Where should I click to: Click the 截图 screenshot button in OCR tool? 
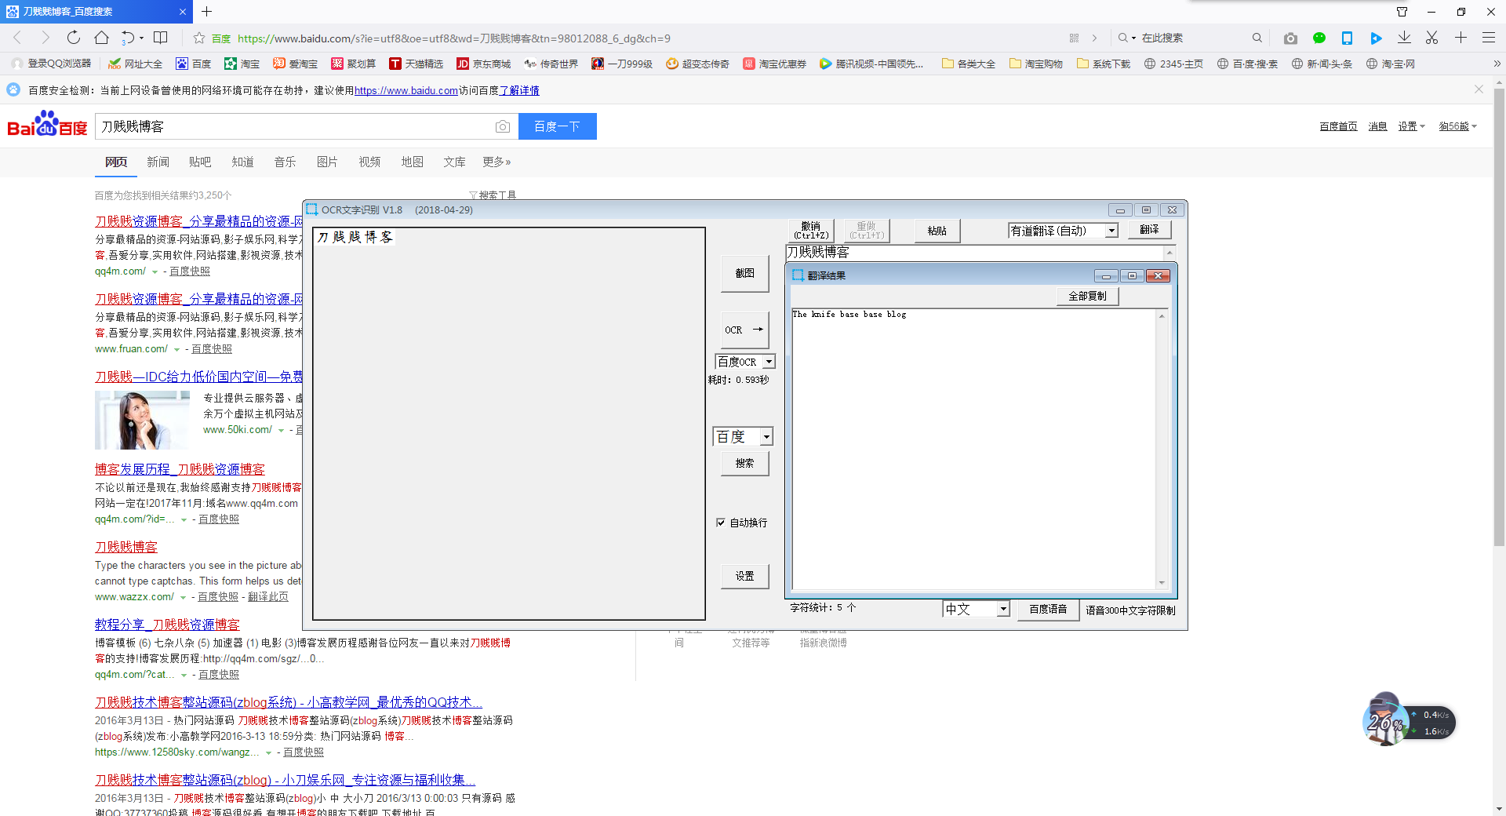744,273
